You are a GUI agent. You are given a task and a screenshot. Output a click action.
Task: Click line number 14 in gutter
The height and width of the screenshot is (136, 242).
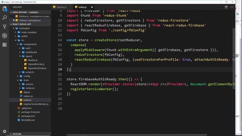point(60,40)
